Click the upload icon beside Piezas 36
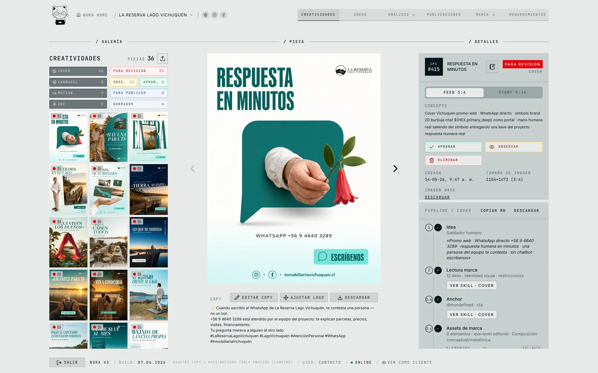 click(163, 59)
